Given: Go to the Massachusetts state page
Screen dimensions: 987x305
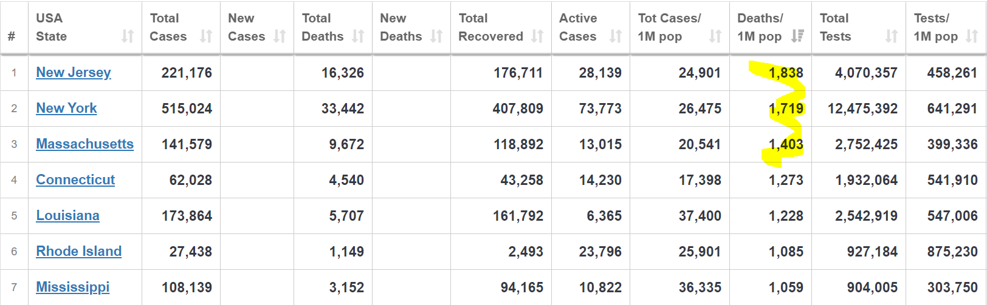Looking at the screenshot, I should tap(84, 144).
